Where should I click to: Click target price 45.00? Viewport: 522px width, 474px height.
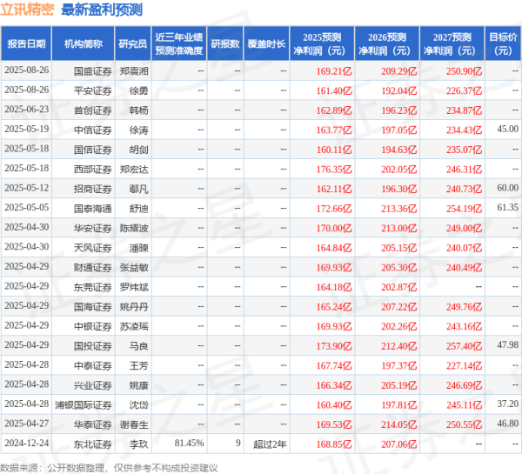(508, 129)
